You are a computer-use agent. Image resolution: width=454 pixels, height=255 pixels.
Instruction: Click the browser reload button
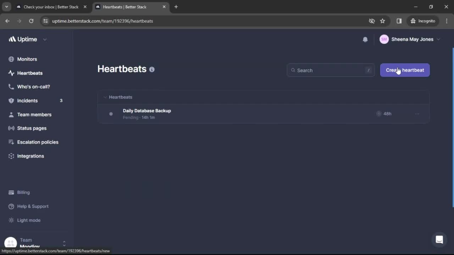[31, 21]
